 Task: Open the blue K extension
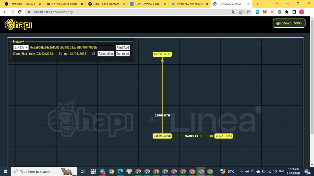(x=257, y=12)
